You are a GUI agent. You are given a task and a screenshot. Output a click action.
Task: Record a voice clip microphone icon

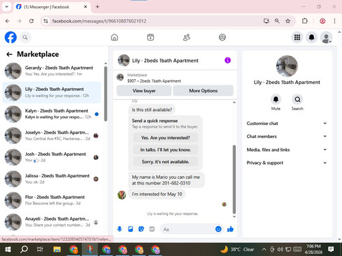point(120,229)
